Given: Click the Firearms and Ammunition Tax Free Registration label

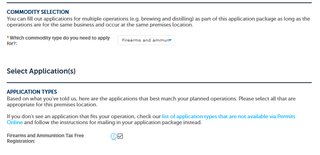Looking at the screenshot, I should click(45, 138).
